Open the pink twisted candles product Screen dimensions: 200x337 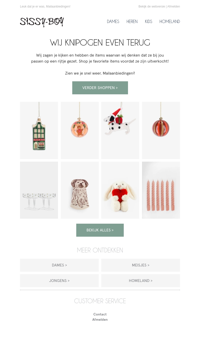pyautogui.click(x=161, y=190)
